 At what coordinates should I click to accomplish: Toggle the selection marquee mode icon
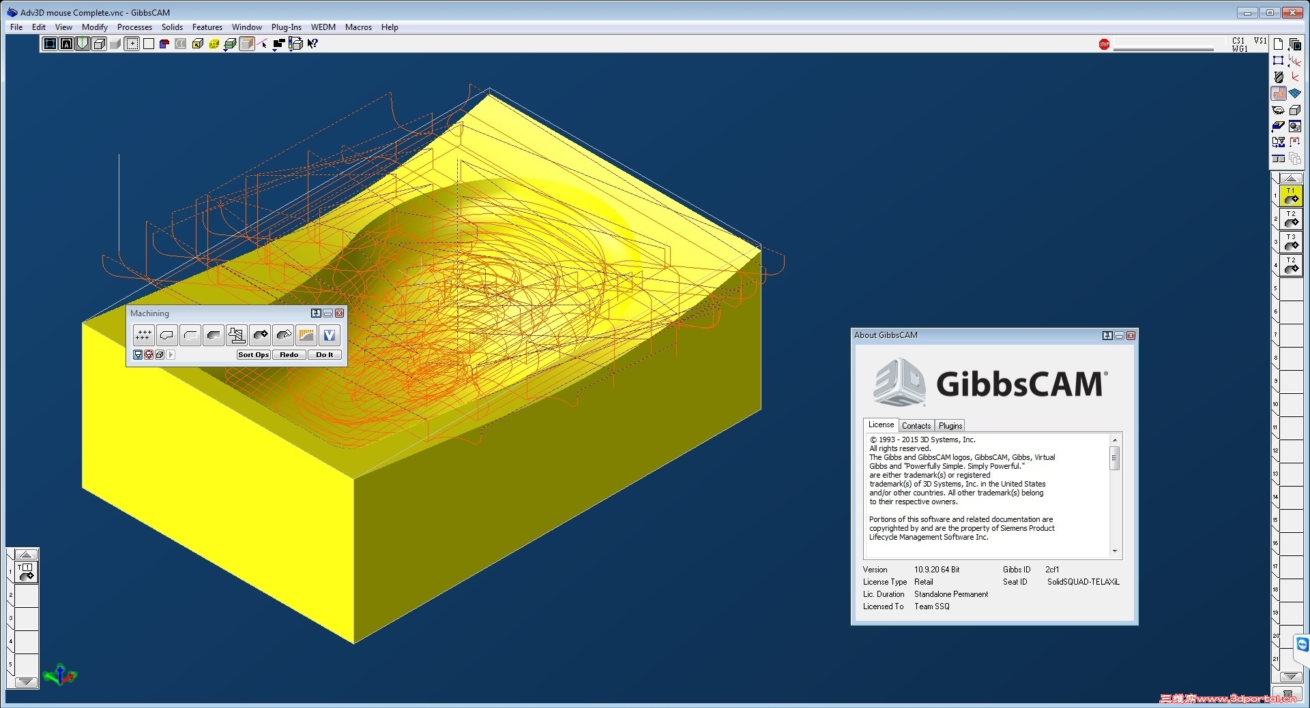click(132, 44)
